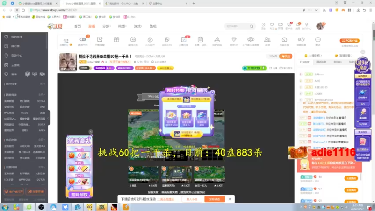Switch to 周活跃度 tab in ranking panel

pos(321,62)
